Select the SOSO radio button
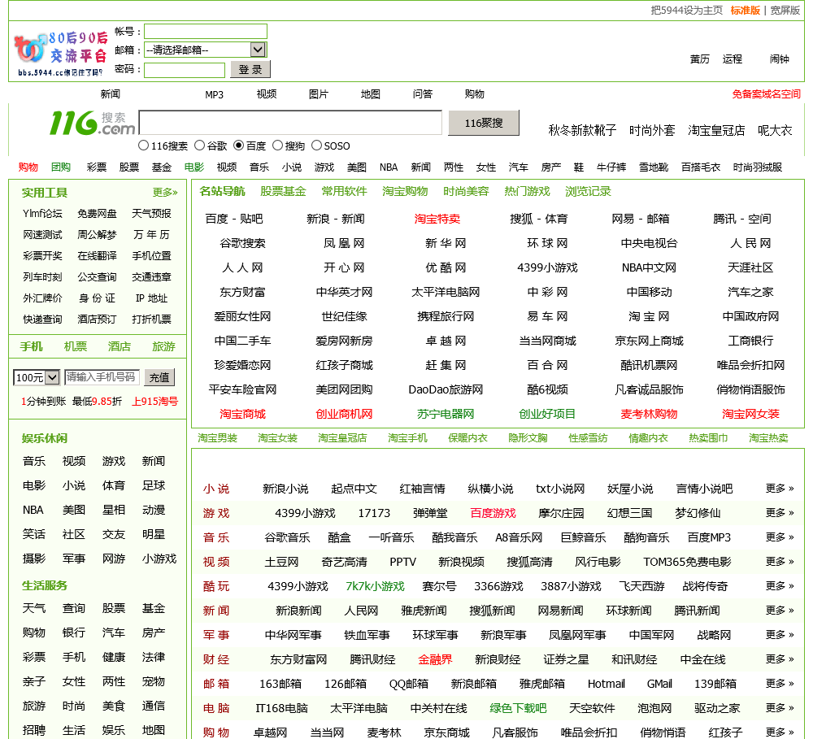Screen dimensions: 813x739 coord(317,146)
